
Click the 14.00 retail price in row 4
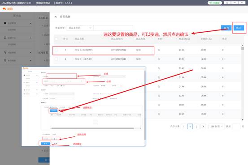point(203,59)
